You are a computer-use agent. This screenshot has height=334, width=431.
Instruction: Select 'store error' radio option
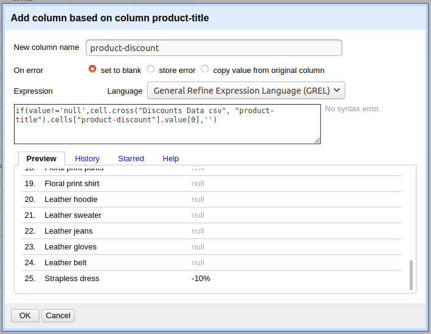click(151, 69)
